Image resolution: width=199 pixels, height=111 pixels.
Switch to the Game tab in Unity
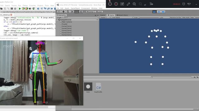pyautogui.click(x=111, y=15)
